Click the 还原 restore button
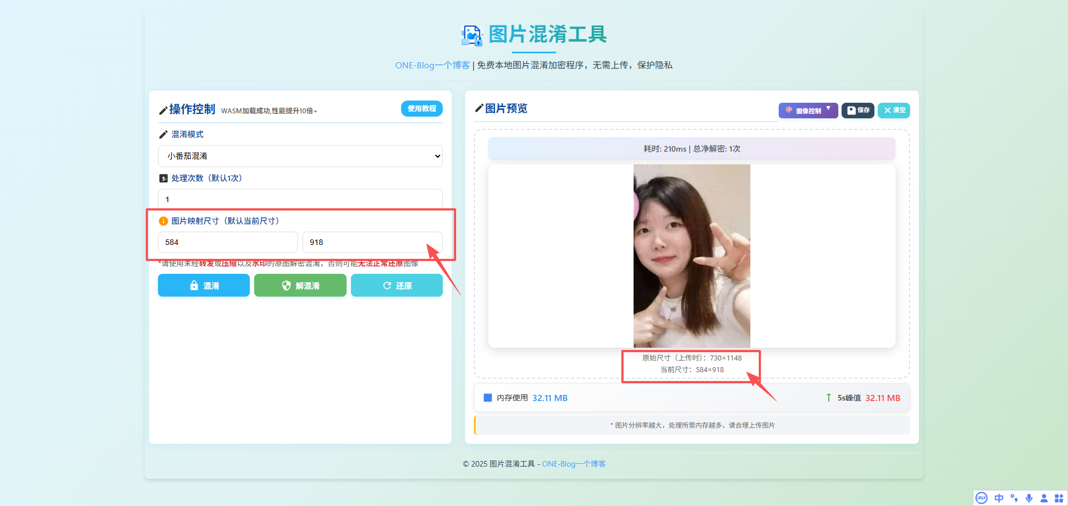This screenshot has height=506, width=1068. point(397,285)
